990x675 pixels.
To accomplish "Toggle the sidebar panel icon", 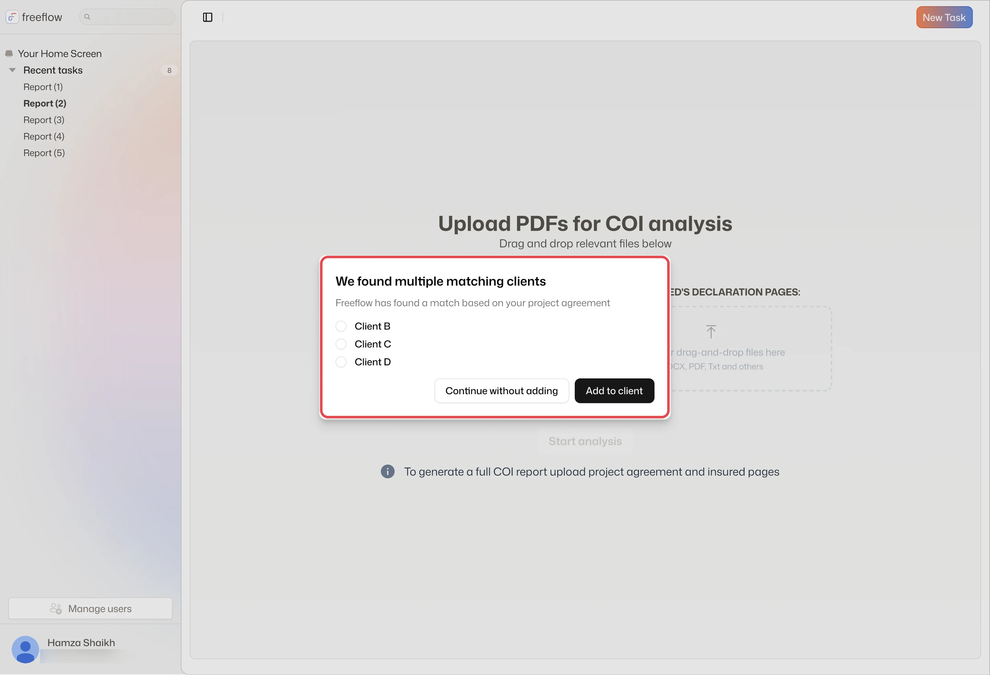I will (x=208, y=17).
